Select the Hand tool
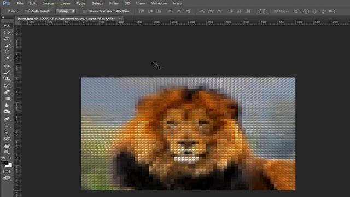This screenshot has height=197, width=350. [x=7, y=146]
